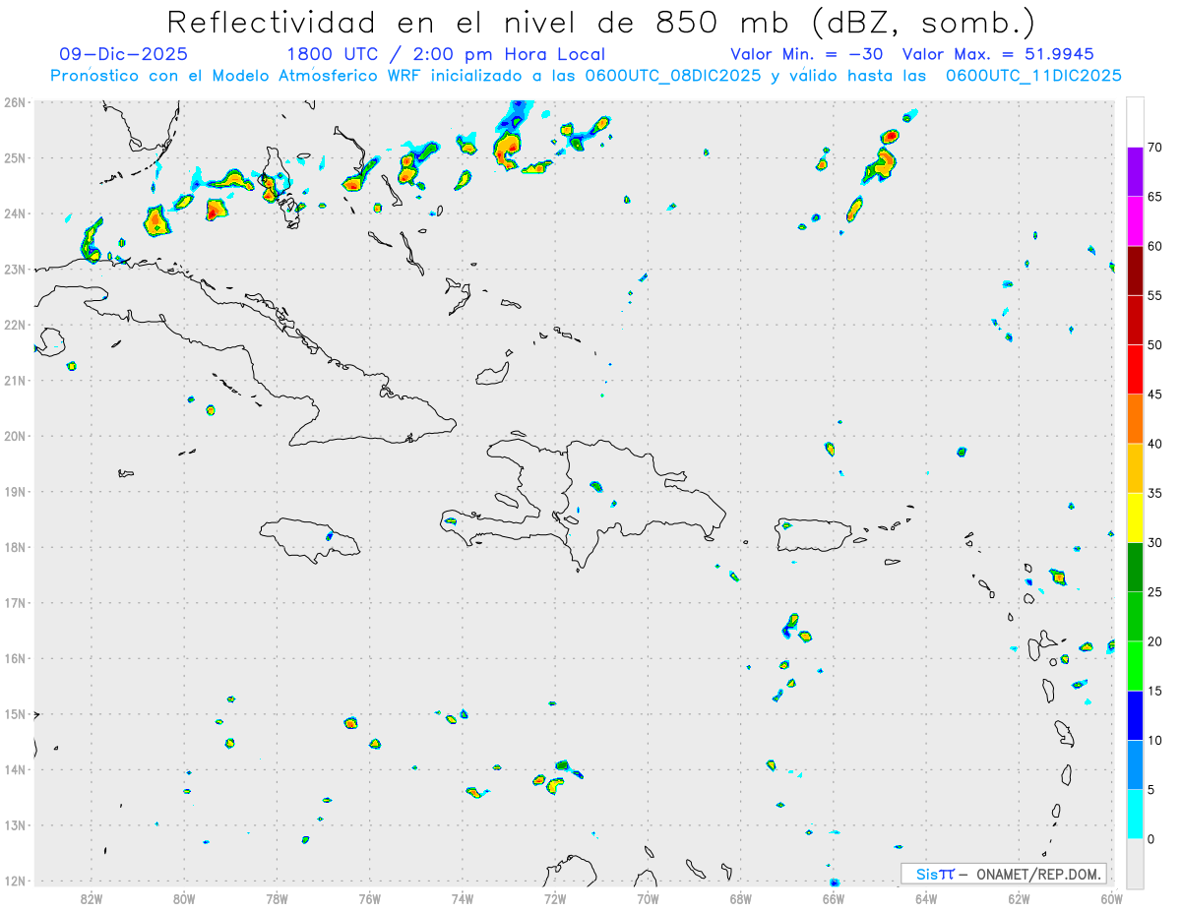Click the longitude label '68W'

coord(741,898)
